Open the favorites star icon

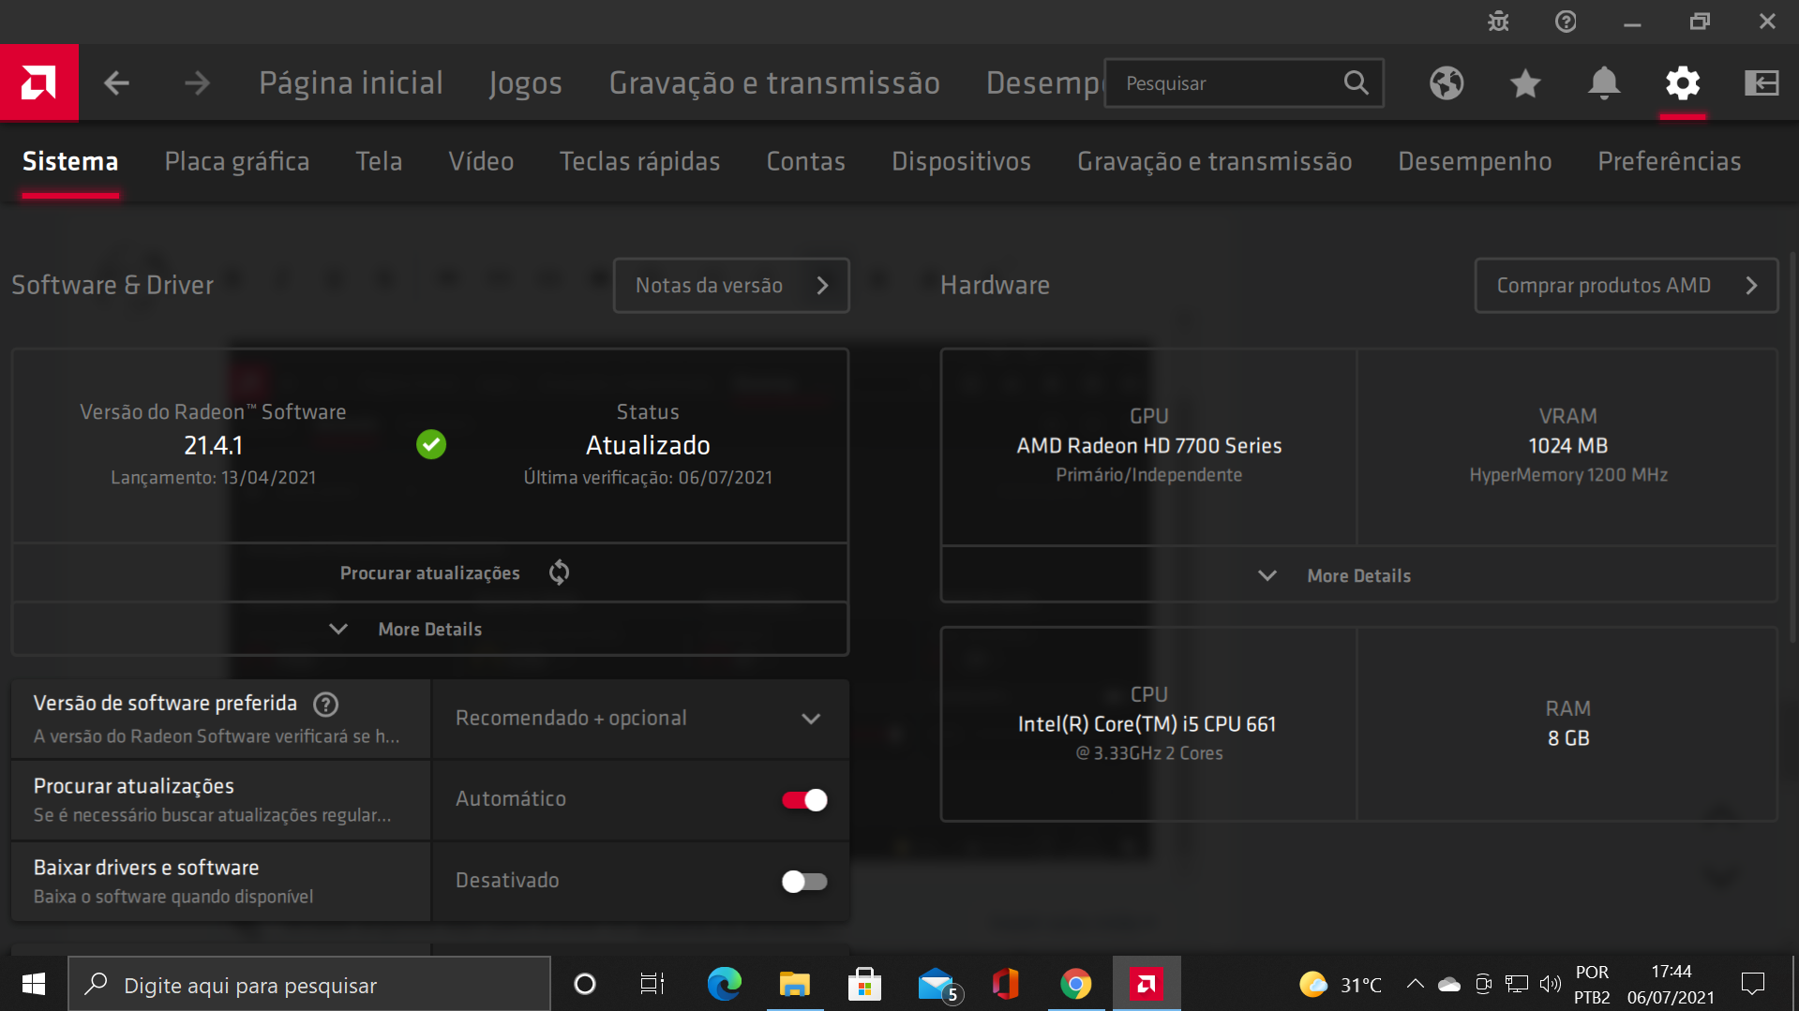point(1525,83)
